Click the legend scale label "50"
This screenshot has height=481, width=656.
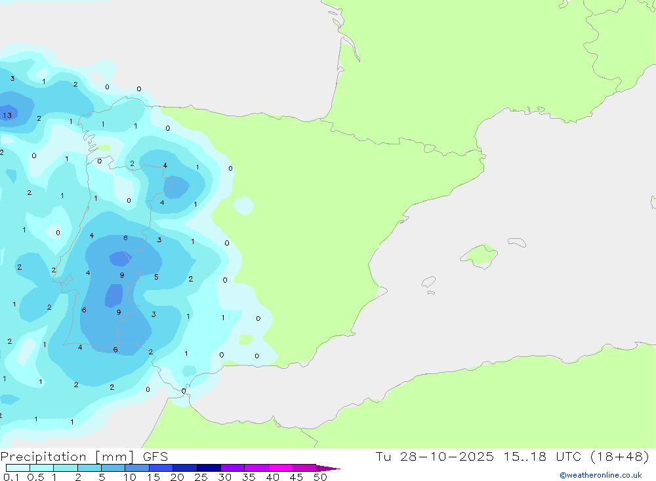click(x=320, y=477)
